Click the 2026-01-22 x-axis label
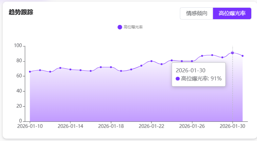 point(151,126)
